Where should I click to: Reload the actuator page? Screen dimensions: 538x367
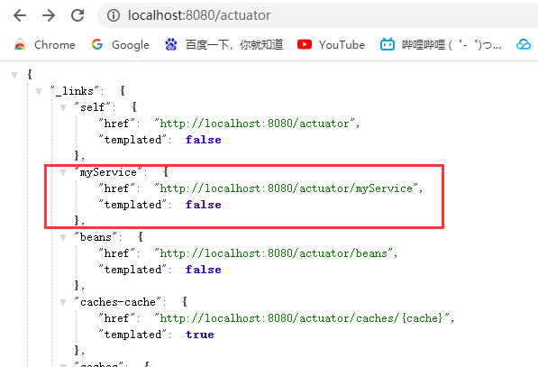[x=78, y=15]
